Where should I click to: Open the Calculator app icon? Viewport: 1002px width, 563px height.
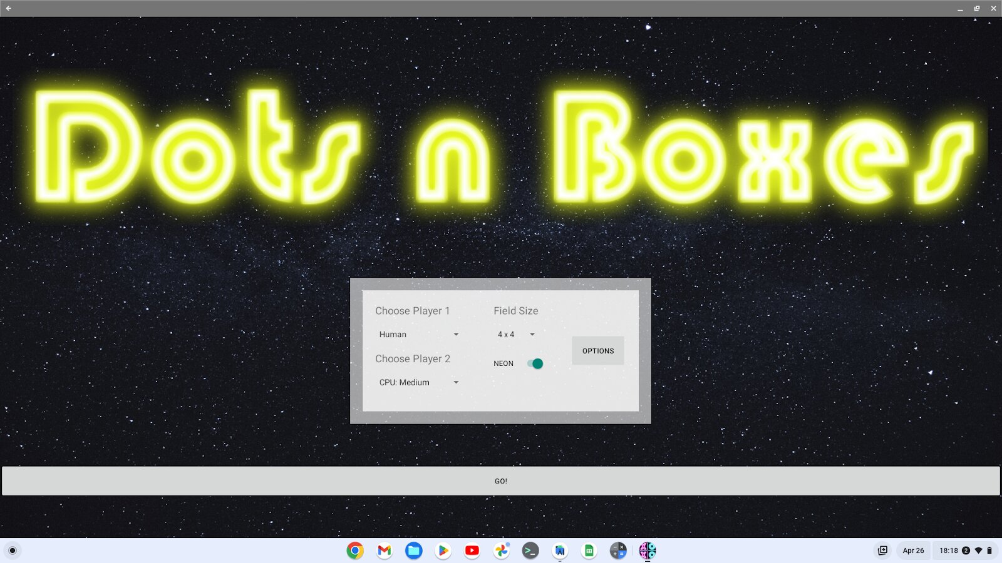point(618,550)
